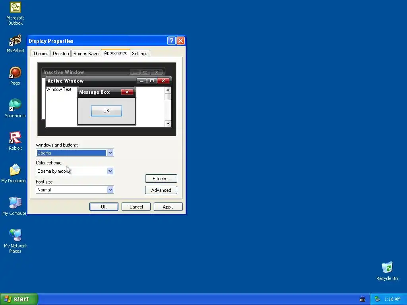Select the Roblox desktop icon
The width and height of the screenshot is (407, 305).
tap(15, 141)
